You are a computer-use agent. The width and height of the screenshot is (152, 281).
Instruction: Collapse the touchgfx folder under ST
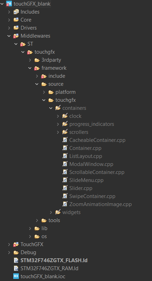point(23,52)
